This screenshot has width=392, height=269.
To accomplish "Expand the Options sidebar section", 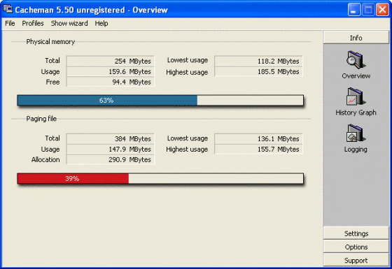I will click(356, 247).
